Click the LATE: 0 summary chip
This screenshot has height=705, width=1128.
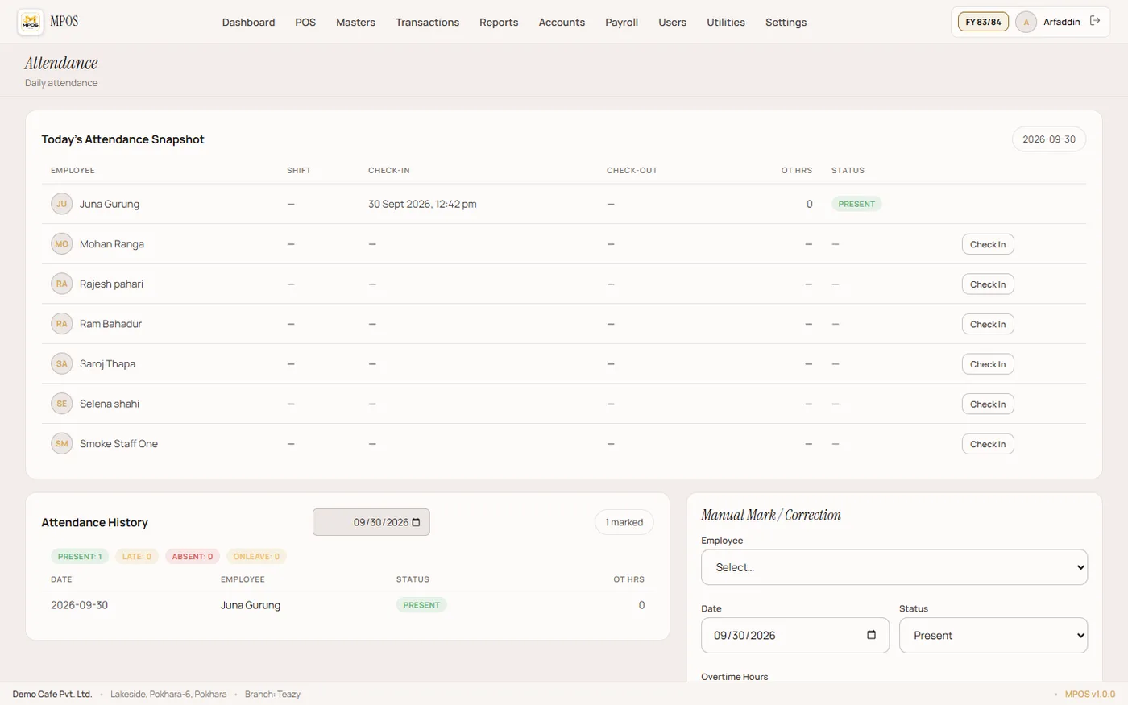coord(137,557)
